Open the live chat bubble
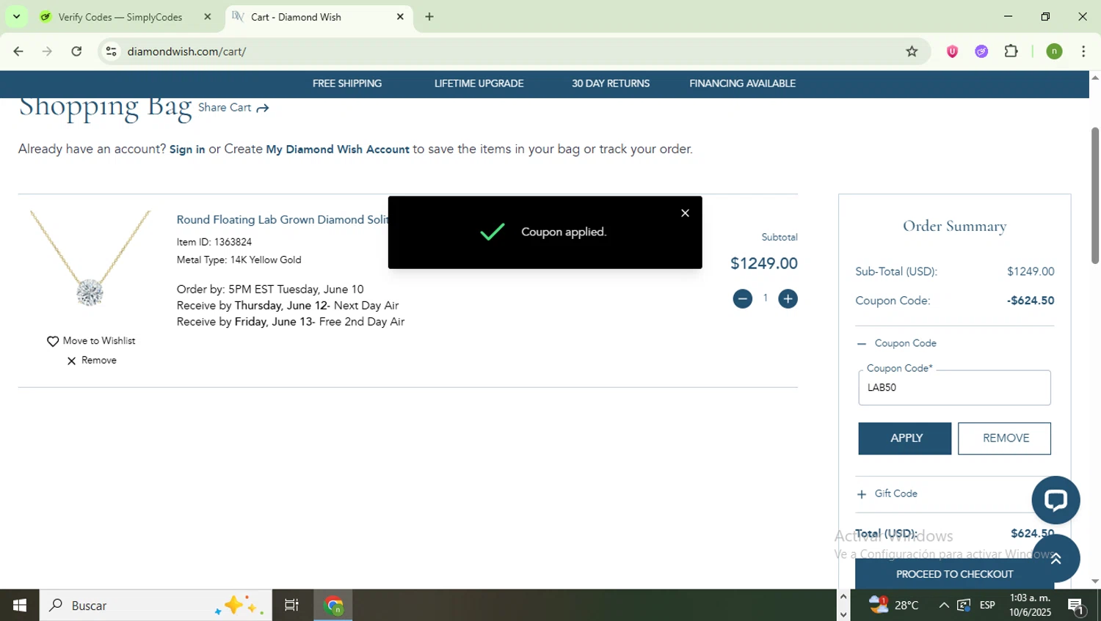Screen dimensions: 1101x621 coord(1055,500)
